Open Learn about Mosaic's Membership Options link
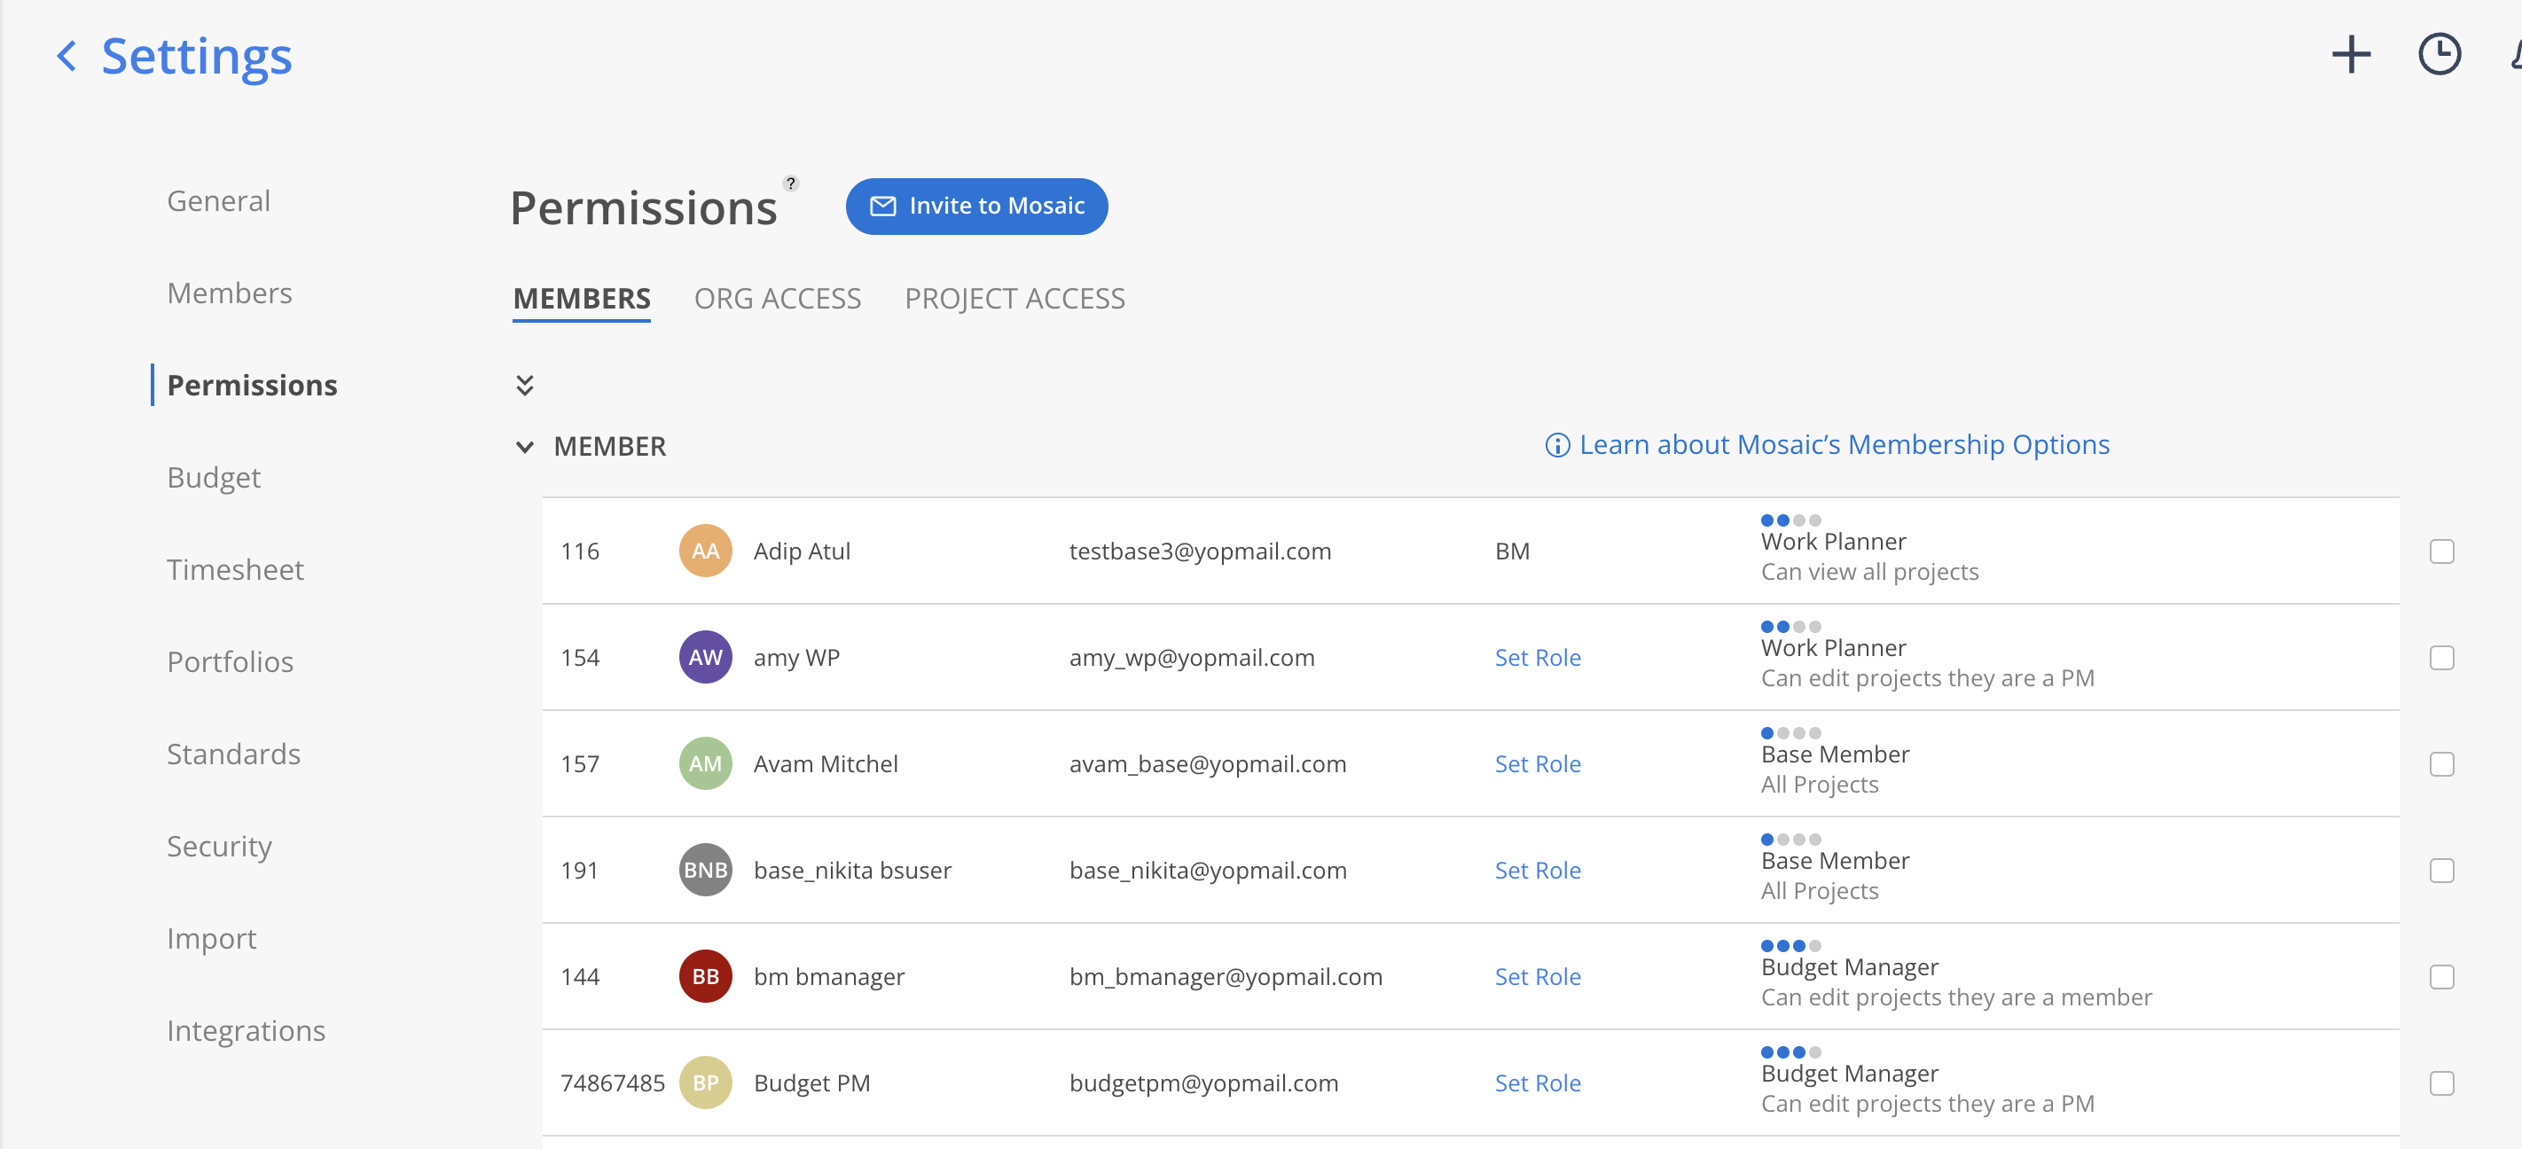The image size is (2522, 1149). click(1844, 445)
